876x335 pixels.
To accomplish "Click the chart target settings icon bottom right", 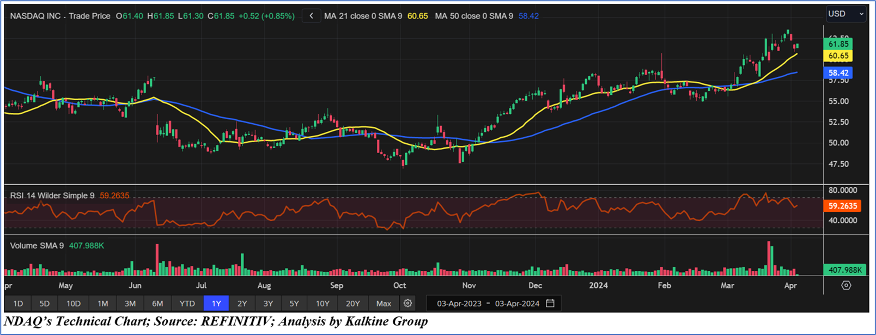I will pos(846,285).
